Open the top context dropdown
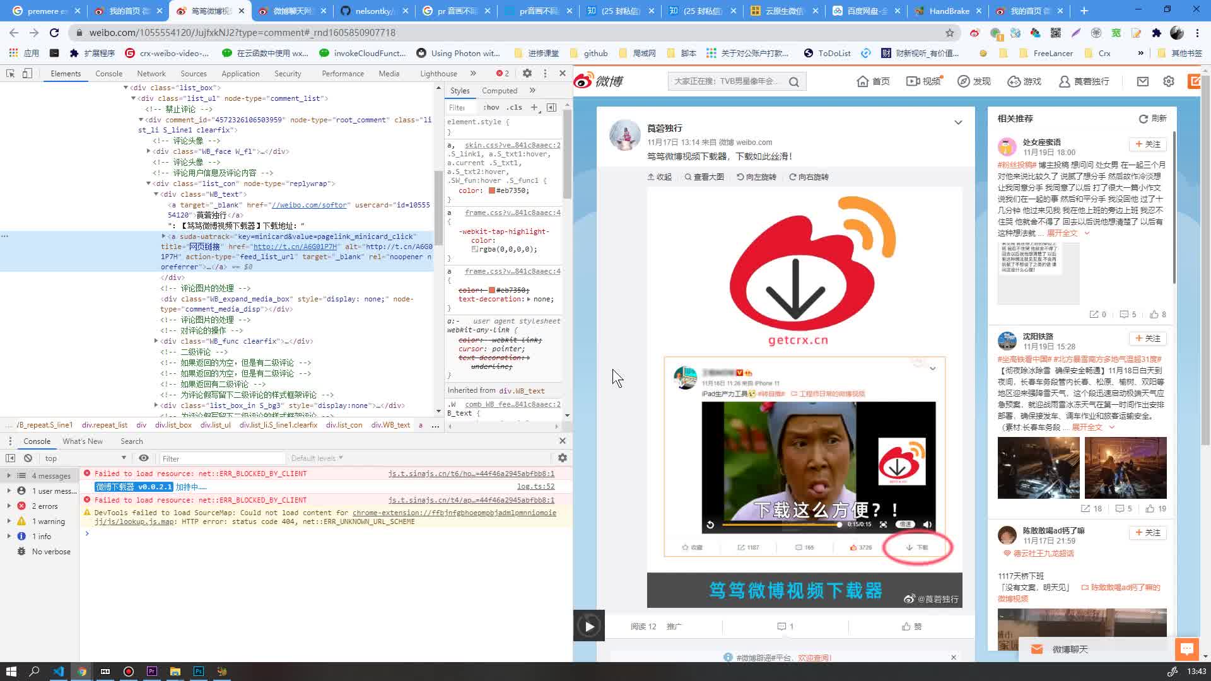The width and height of the screenshot is (1211, 681). point(85,458)
